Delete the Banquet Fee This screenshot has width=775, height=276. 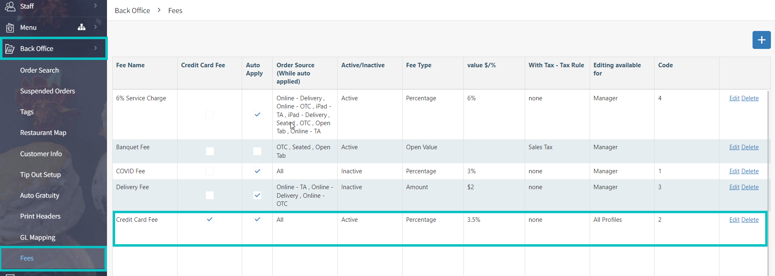(750, 147)
